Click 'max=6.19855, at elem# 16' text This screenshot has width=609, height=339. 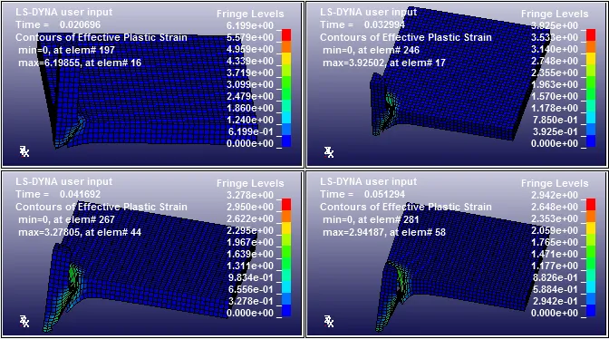point(80,63)
